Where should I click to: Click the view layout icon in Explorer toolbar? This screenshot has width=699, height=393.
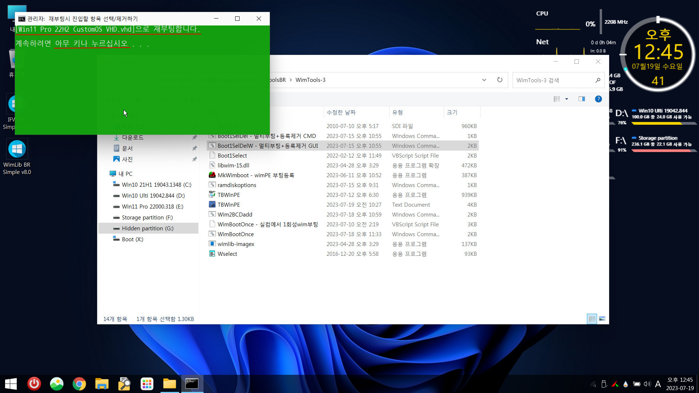pos(557,99)
